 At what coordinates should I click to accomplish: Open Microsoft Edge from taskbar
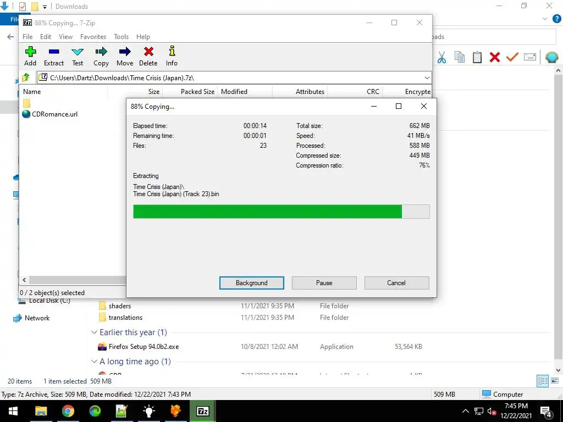[x=95, y=411]
